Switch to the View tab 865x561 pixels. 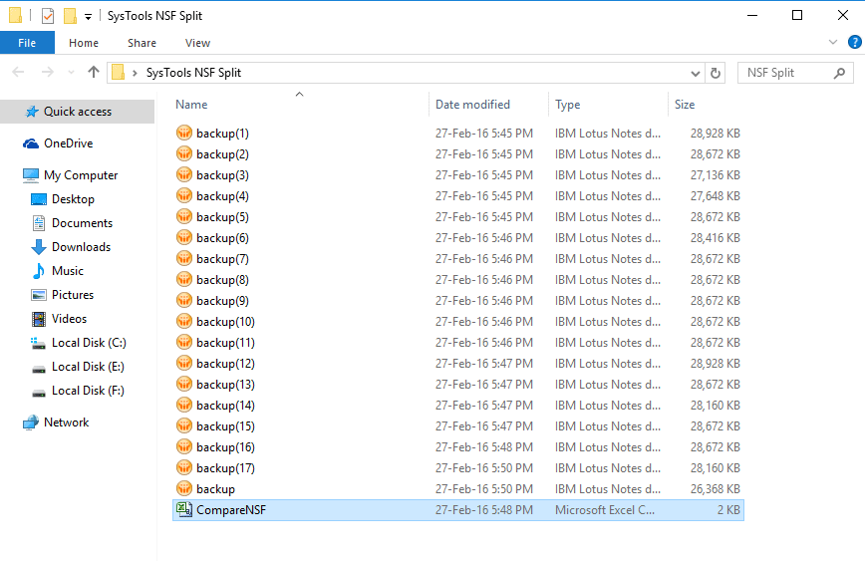click(197, 43)
